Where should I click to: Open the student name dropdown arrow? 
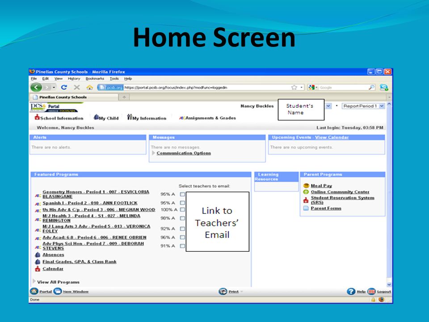click(328, 106)
